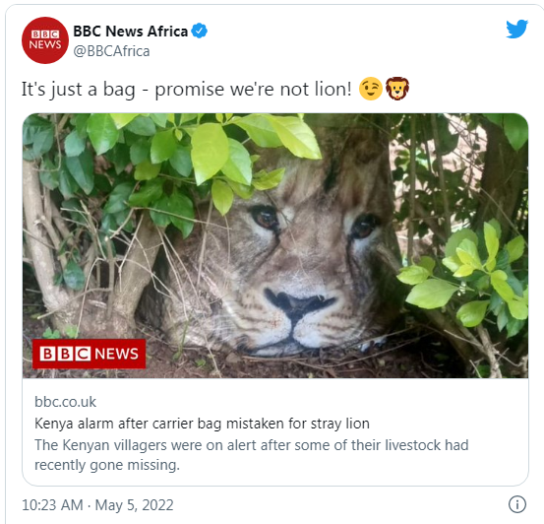Click the blue verified badge

pos(200,31)
